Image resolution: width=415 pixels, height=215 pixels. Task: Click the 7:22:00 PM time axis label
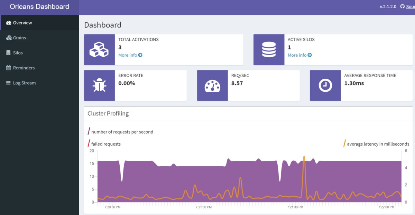tap(386, 207)
